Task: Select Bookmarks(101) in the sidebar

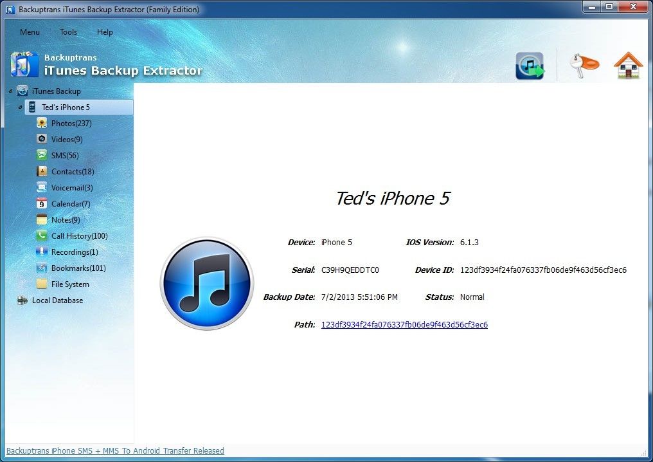Action: tap(78, 268)
